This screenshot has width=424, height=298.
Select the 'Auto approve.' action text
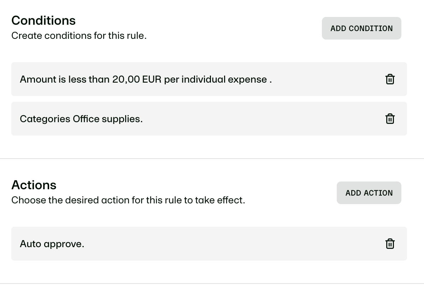[x=52, y=244]
